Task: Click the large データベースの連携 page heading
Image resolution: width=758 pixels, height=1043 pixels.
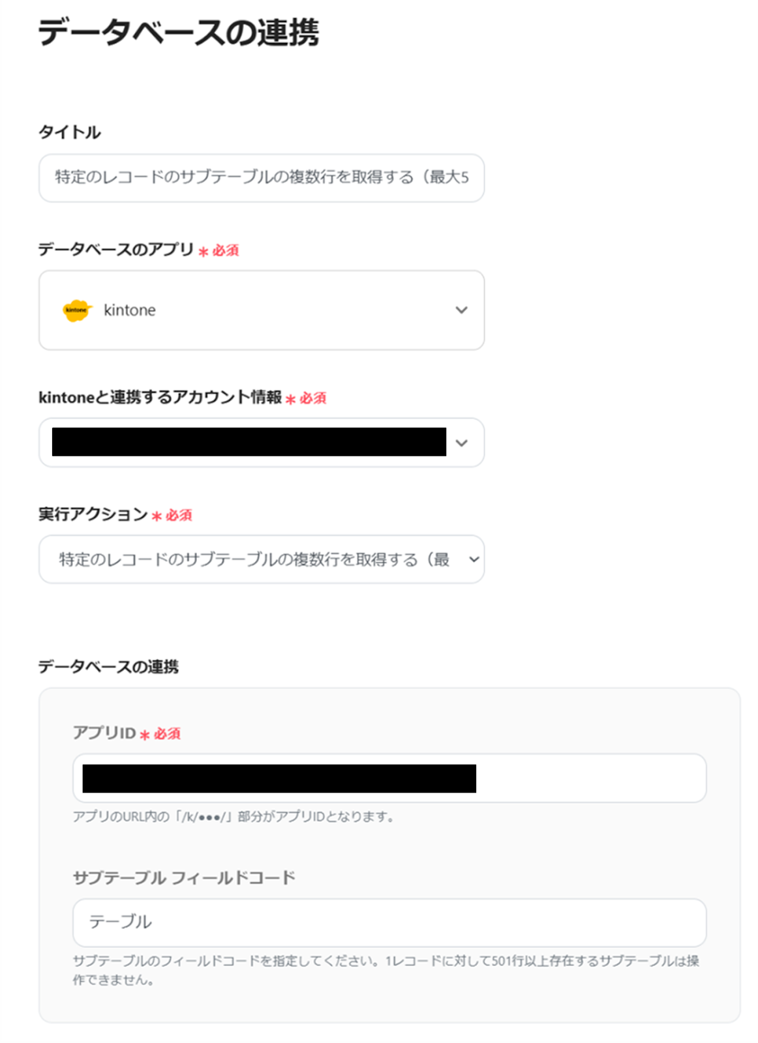Action: (178, 33)
